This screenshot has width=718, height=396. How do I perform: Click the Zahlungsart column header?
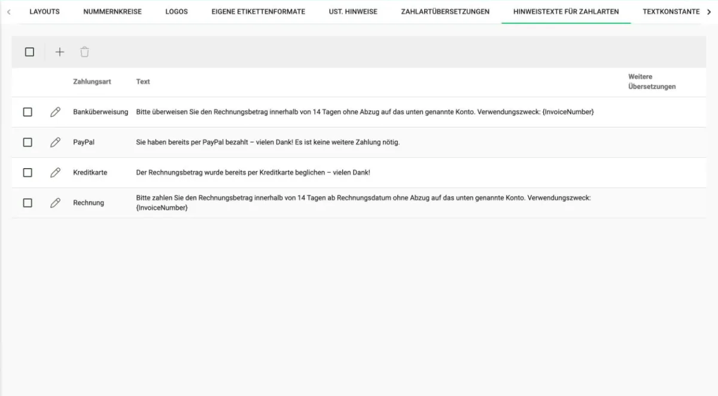(x=92, y=81)
